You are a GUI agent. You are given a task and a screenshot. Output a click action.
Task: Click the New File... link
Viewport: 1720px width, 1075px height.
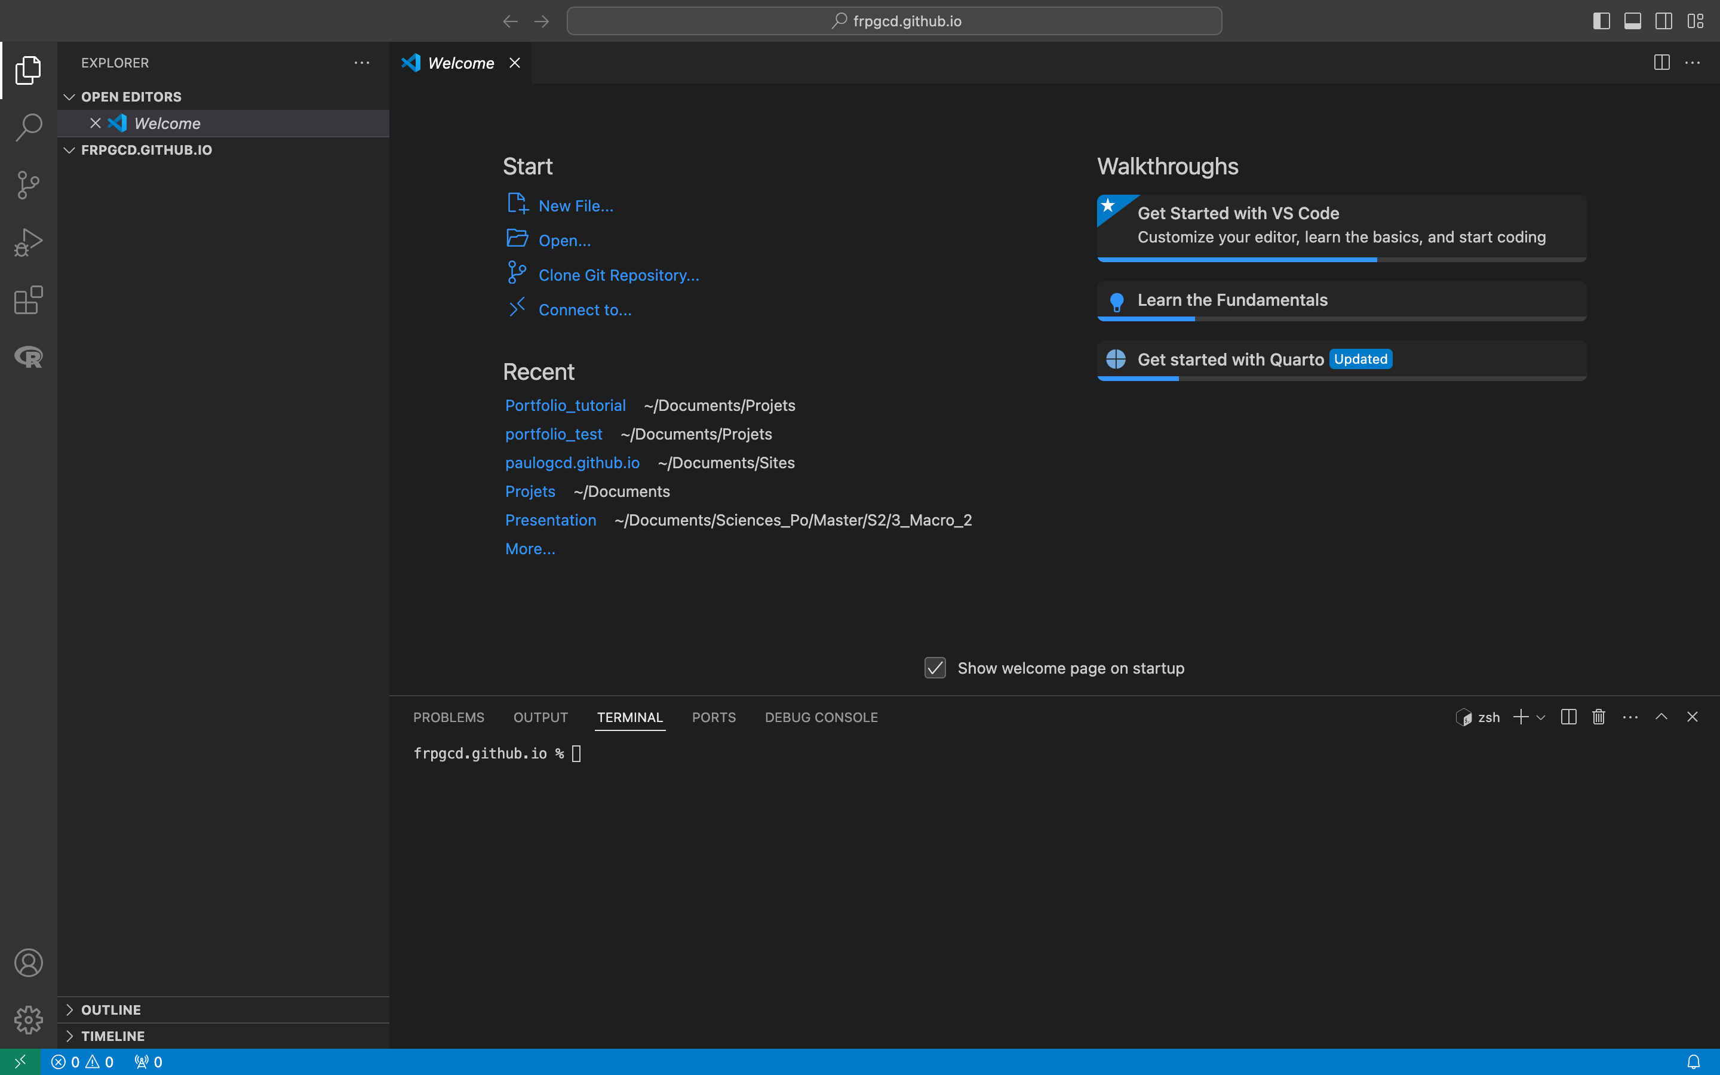tap(576, 206)
